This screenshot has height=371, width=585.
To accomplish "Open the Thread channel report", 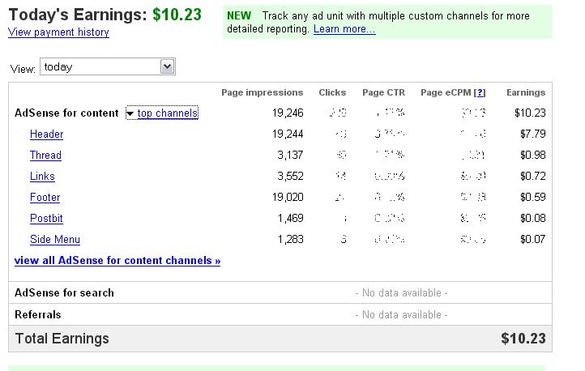I will click(x=45, y=156).
